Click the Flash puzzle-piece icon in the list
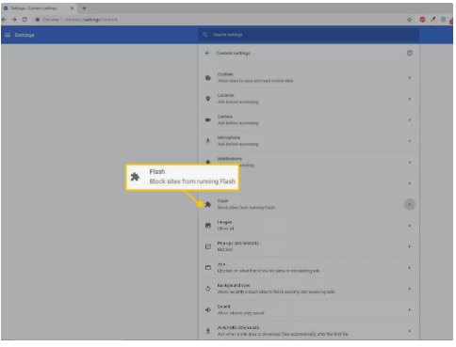Screen dimensions: 456x347 208,204
